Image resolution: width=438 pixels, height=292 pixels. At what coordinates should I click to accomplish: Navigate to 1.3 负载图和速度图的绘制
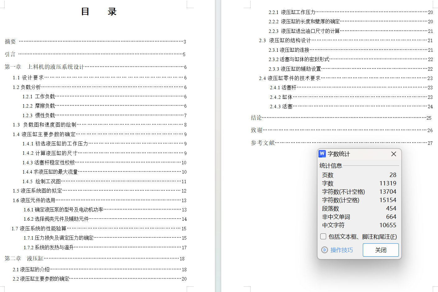point(45,125)
